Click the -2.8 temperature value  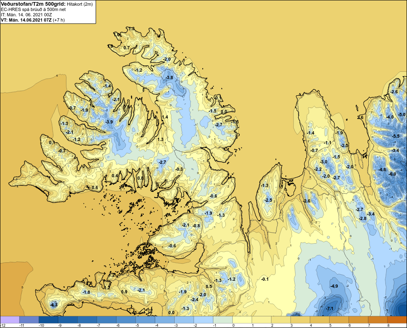pyautogui.click(x=363, y=218)
